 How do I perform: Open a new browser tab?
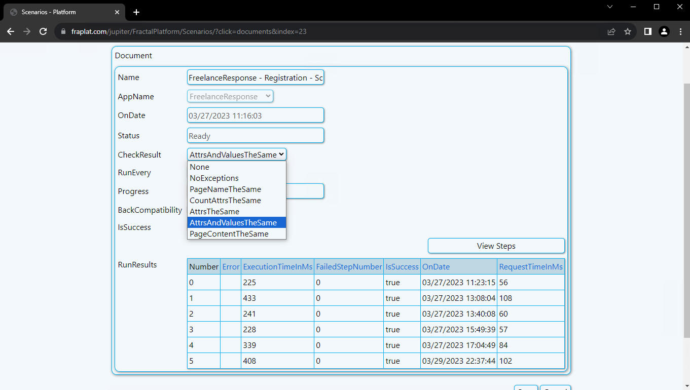pos(136,12)
